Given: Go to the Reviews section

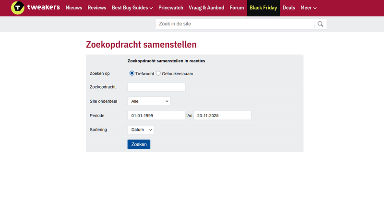Looking at the screenshot, I should [97, 8].
